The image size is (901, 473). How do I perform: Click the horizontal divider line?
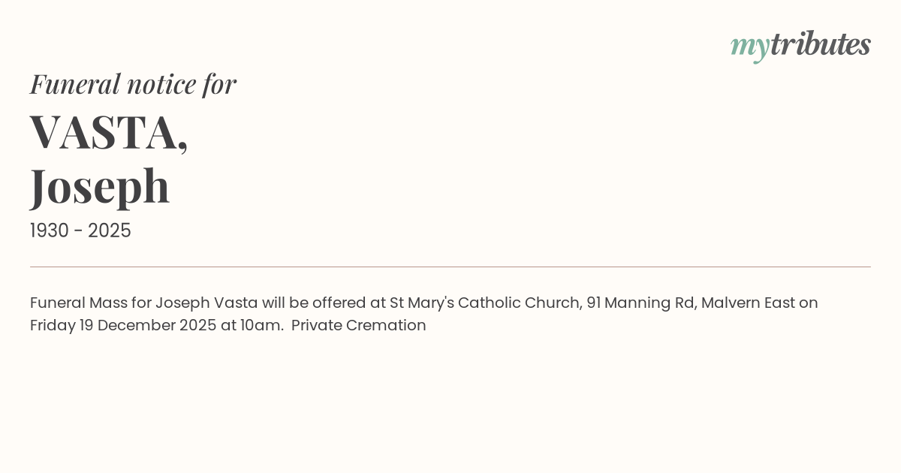450,267
